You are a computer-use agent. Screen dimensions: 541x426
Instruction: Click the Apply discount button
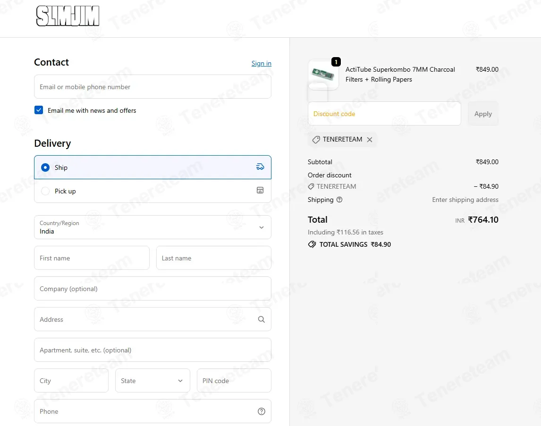pos(483,114)
